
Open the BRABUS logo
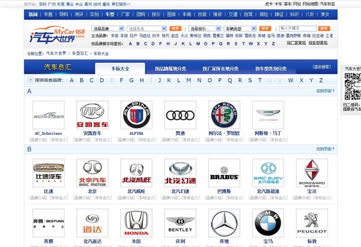pos(224,173)
